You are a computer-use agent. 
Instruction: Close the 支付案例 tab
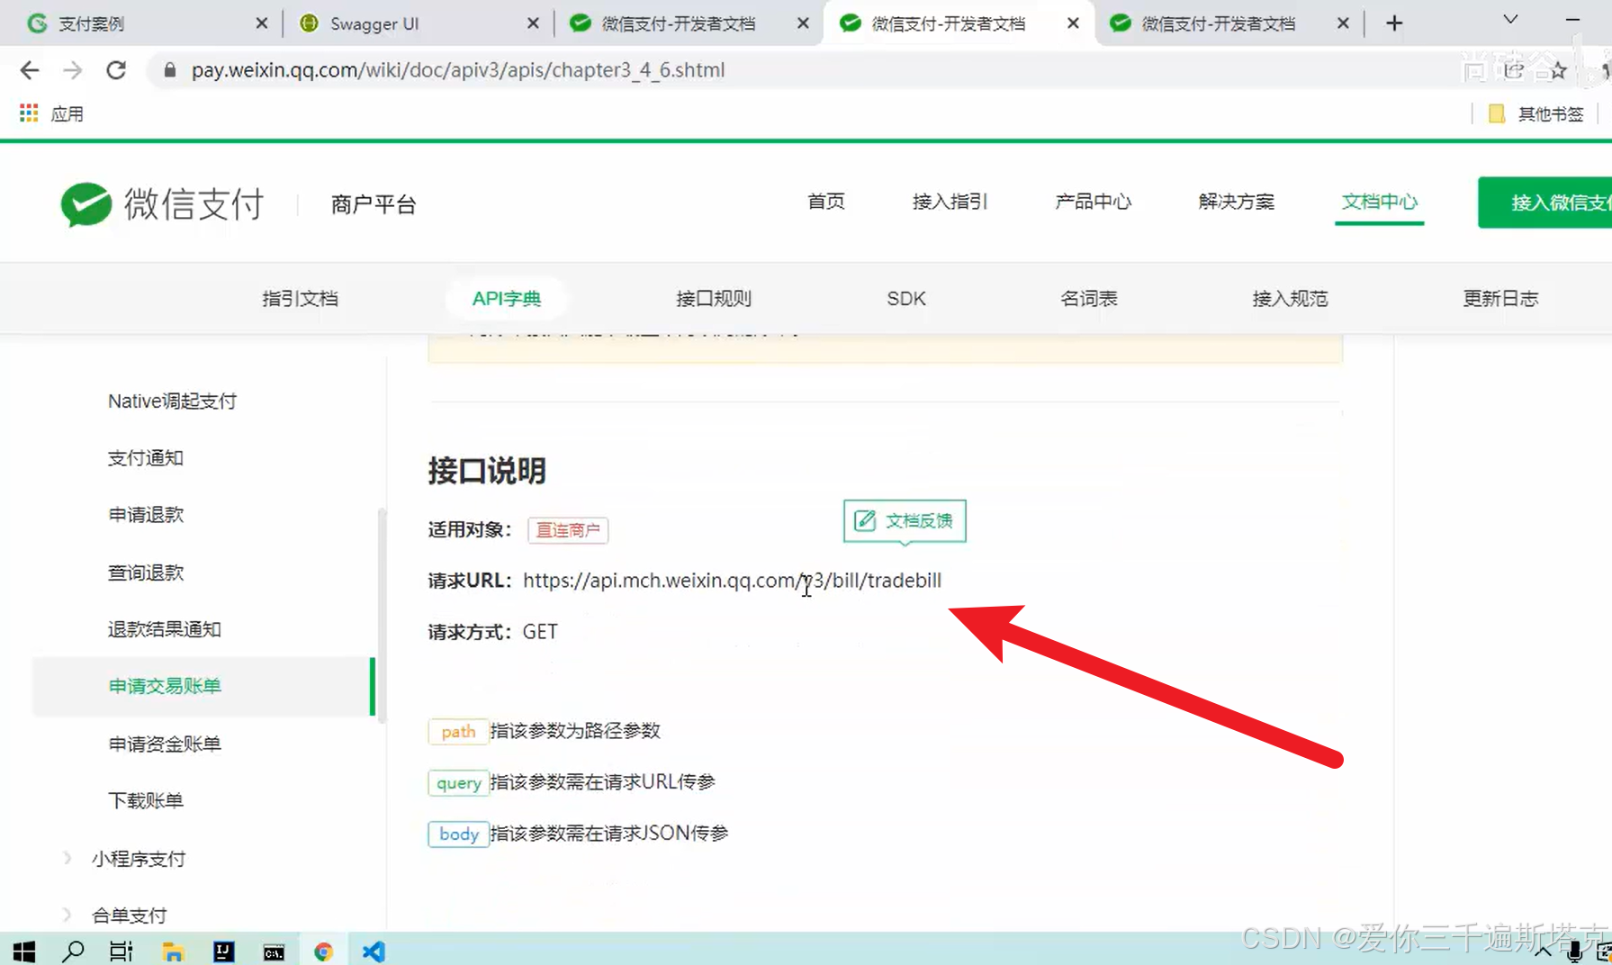pyautogui.click(x=262, y=23)
